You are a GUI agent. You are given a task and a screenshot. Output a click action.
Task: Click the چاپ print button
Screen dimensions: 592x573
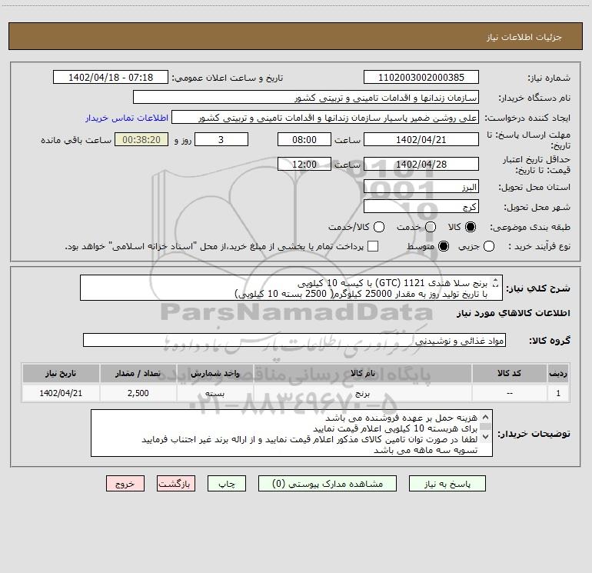[227, 484]
